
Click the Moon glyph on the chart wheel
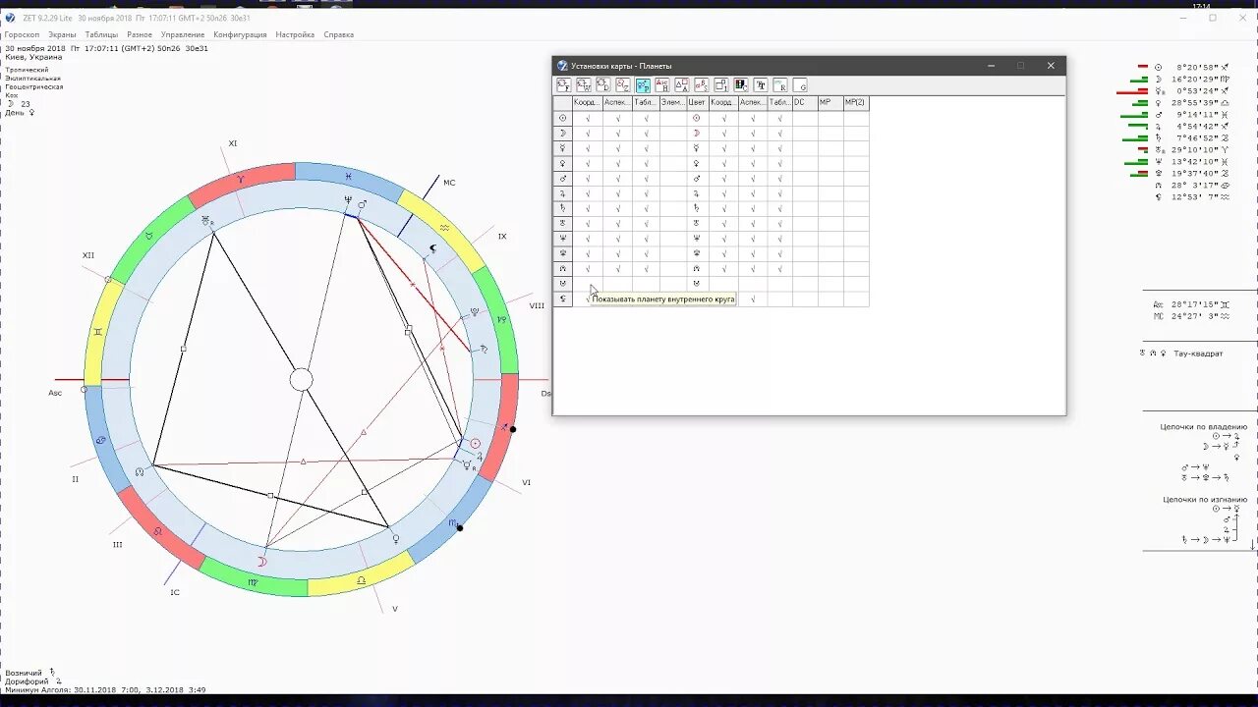pyautogui.click(x=261, y=561)
